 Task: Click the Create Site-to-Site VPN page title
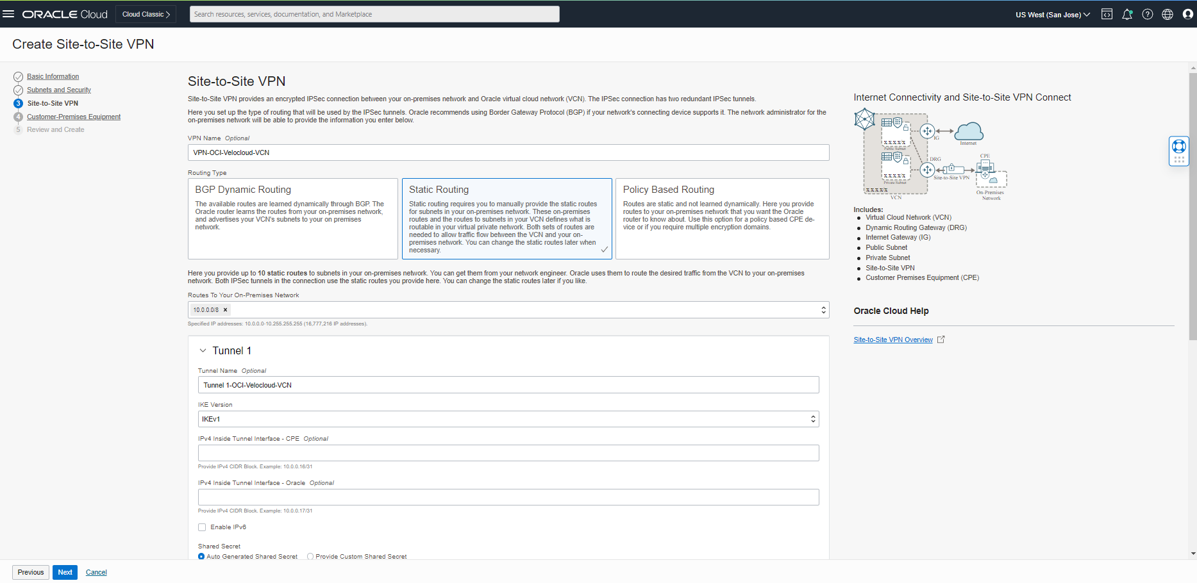[83, 44]
